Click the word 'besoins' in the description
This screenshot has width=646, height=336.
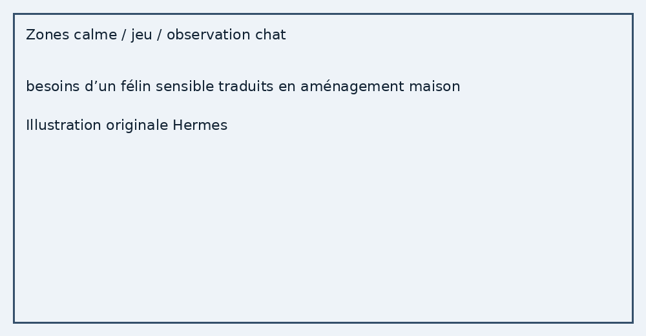coord(53,87)
